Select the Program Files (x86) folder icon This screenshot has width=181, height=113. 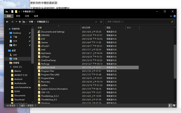click(x=39, y=74)
